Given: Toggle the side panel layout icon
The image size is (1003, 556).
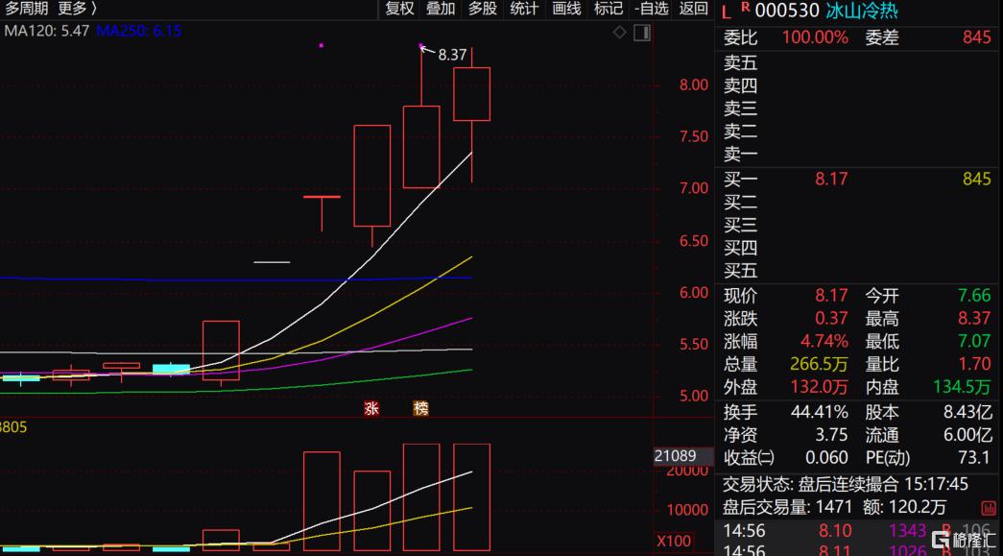Looking at the screenshot, I should coord(642,33).
